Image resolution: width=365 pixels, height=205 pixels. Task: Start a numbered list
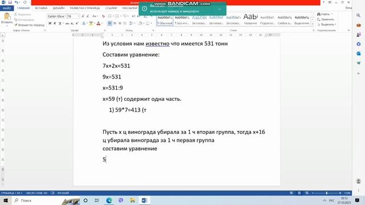coord(117,17)
